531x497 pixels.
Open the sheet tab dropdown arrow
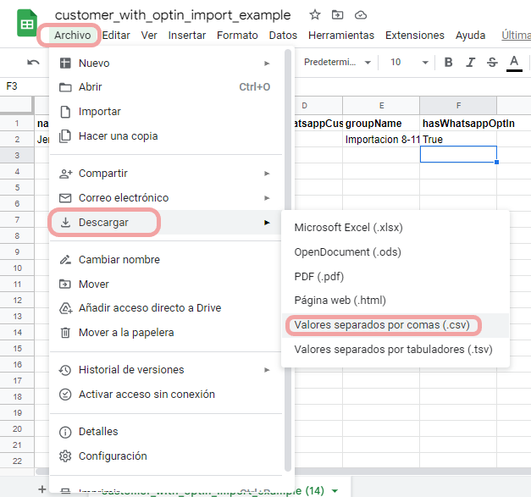[x=335, y=490]
